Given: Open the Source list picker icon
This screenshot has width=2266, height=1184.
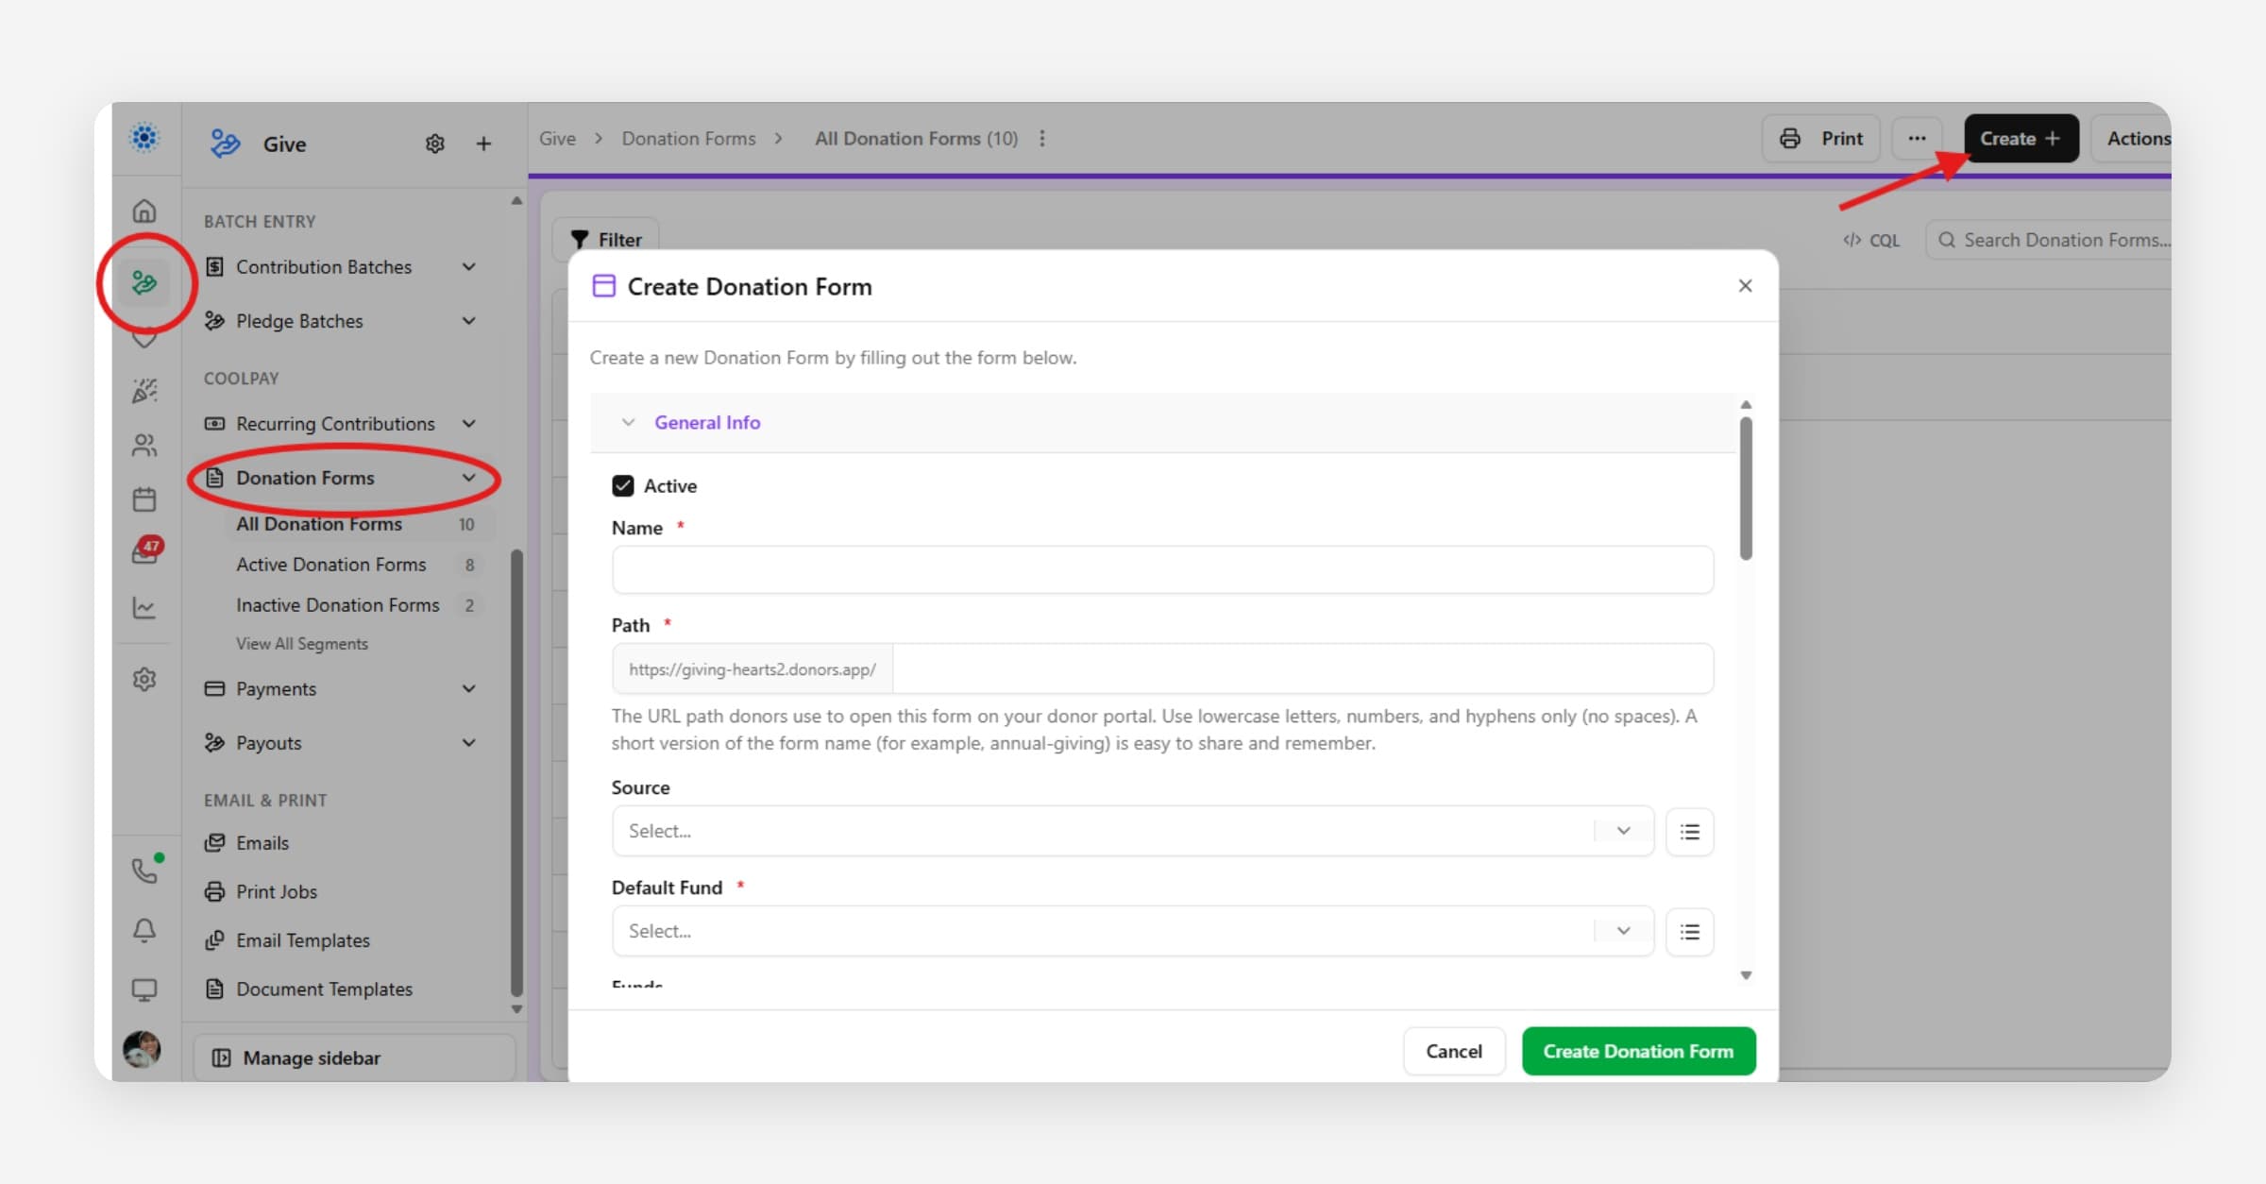Looking at the screenshot, I should (1690, 832).
